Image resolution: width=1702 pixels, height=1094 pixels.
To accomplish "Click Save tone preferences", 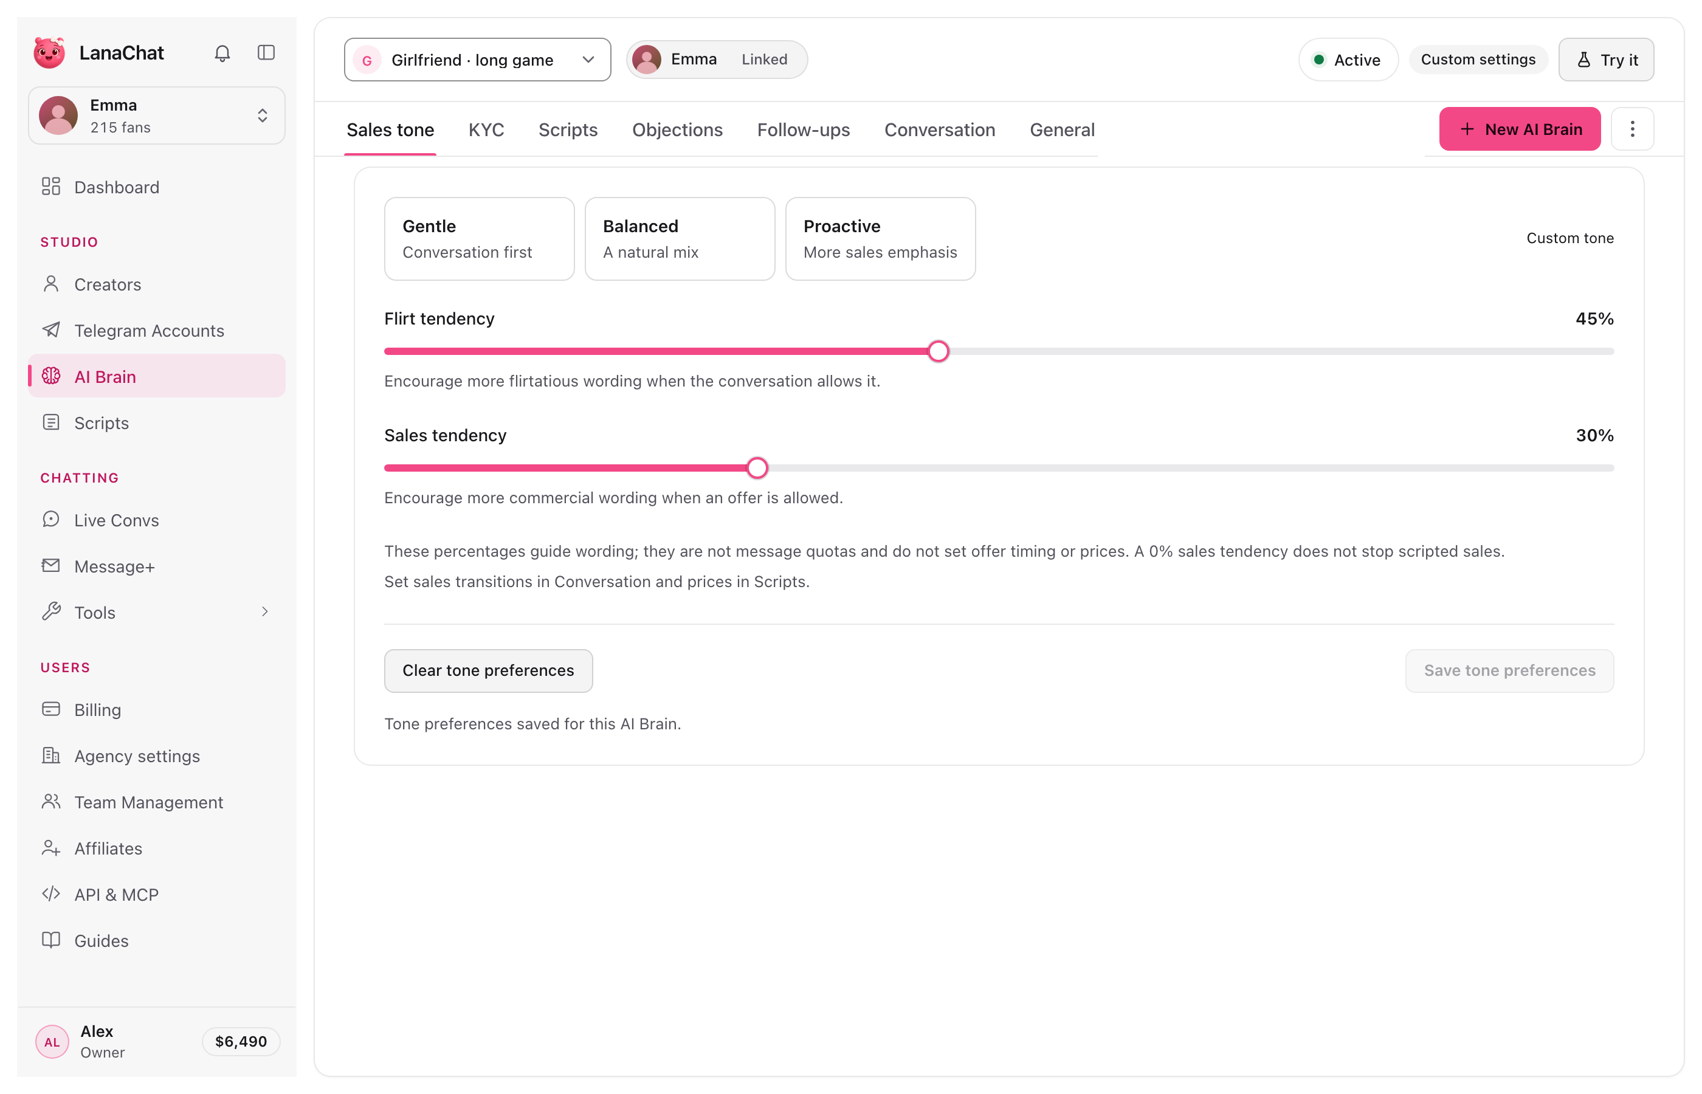I will pos(1509,670).
